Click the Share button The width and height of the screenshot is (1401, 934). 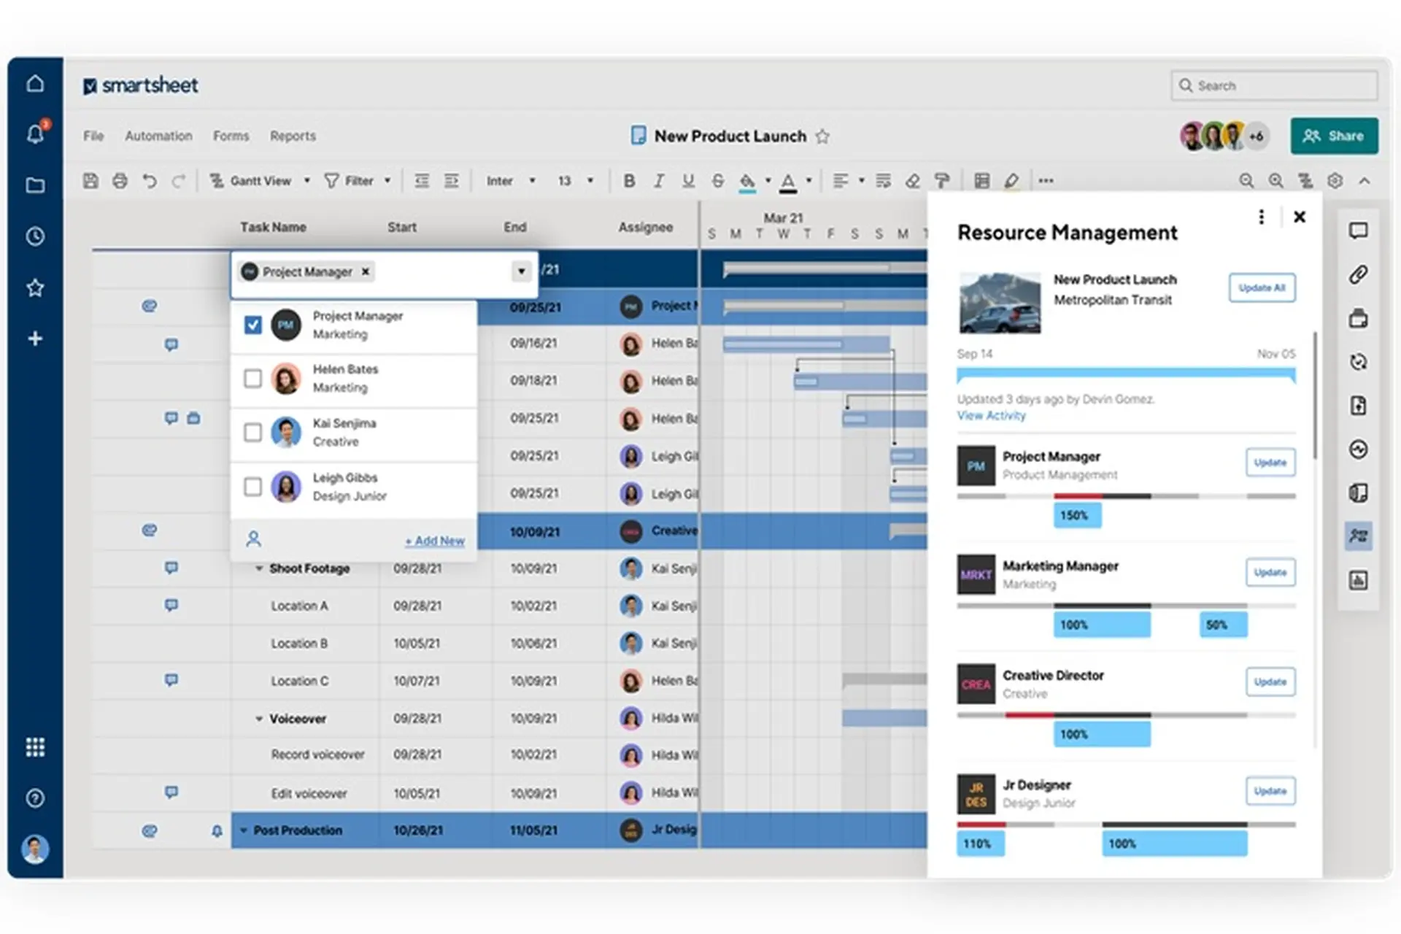pyautogui.click(x=1334, y=136)
